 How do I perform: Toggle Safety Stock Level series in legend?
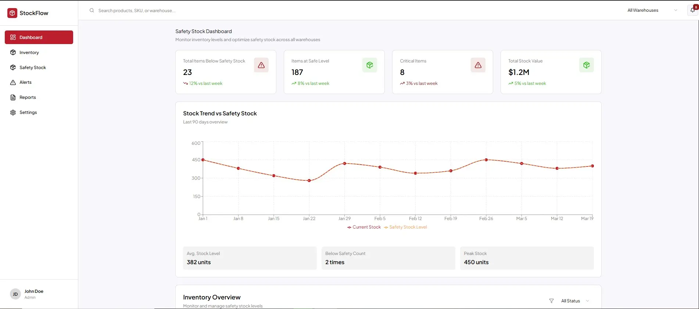405,227
